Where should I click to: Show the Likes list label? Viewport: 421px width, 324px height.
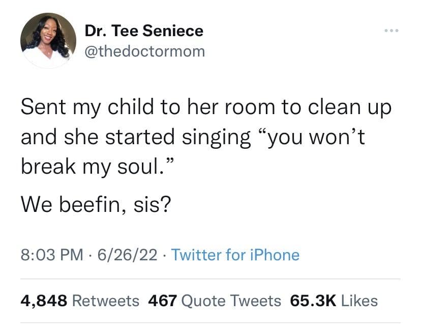(x=359, y=301)
